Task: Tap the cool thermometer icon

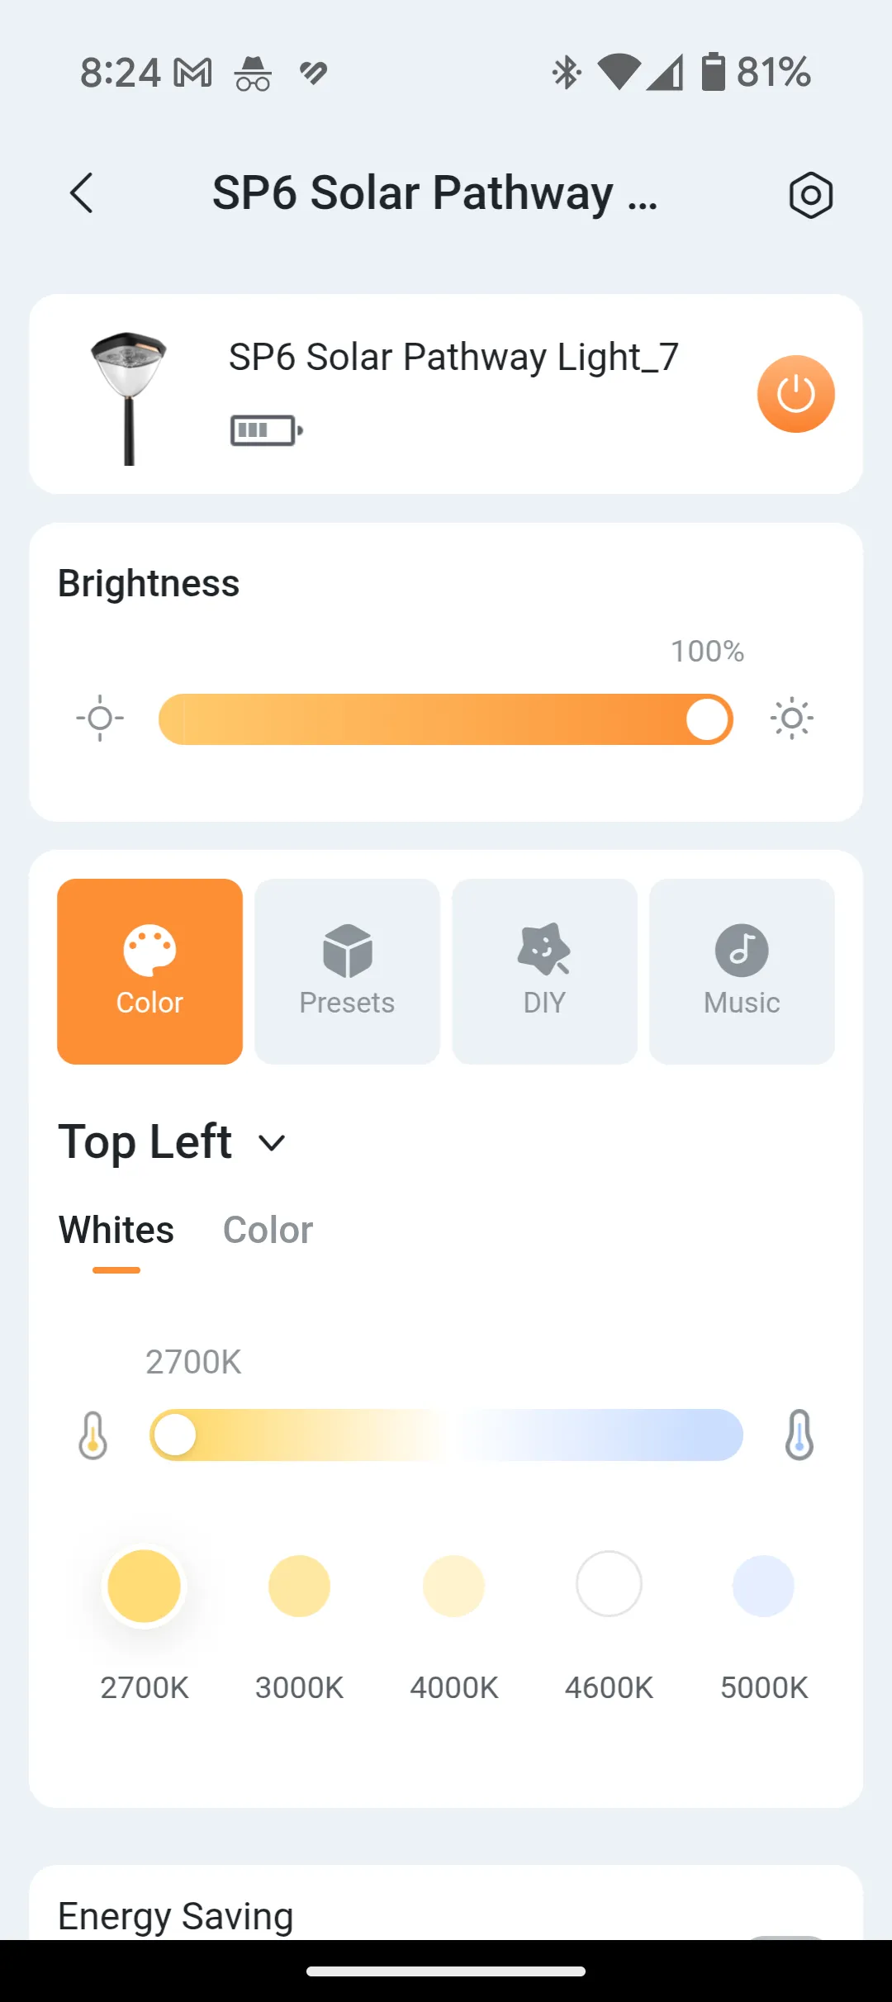Action: pyautogui.click(x=799, y=1435)
